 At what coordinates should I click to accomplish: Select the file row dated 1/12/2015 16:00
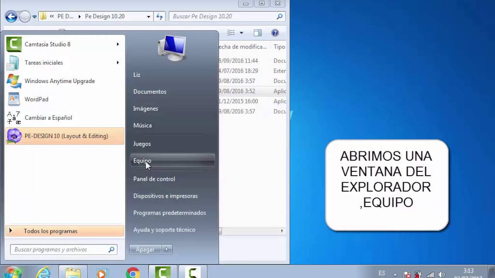[x=253, y=101]
